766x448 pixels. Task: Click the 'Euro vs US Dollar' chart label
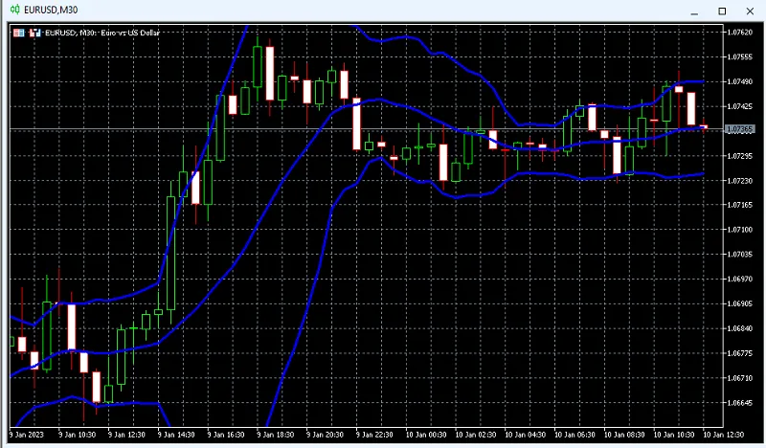tap(130, 33)
